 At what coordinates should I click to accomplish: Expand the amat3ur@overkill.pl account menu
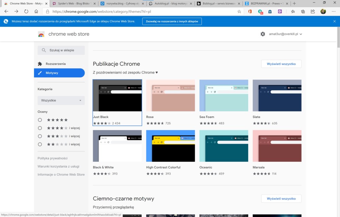click(x=285, y=34)
